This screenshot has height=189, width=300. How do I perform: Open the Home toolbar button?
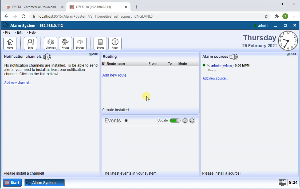click(10, 44)
